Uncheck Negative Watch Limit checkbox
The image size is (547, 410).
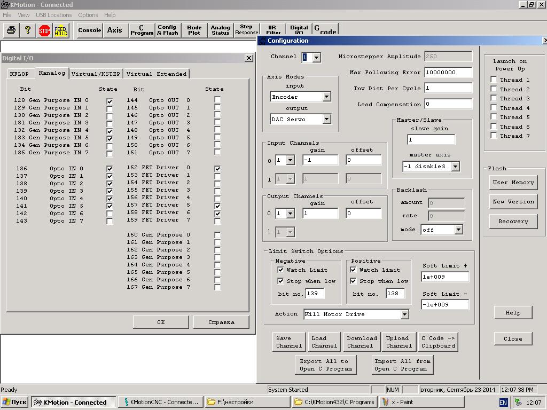pyautogui.click(x=280, y=270)
